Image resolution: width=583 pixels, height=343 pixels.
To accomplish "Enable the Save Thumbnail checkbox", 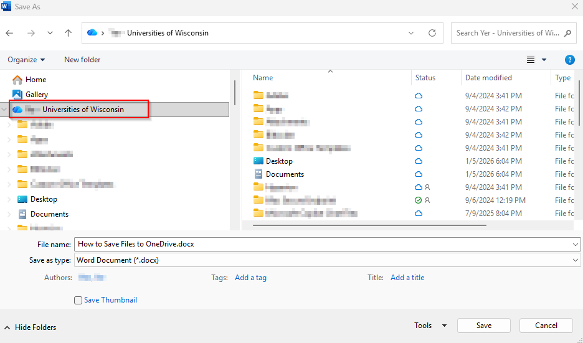I will (78, 301).
